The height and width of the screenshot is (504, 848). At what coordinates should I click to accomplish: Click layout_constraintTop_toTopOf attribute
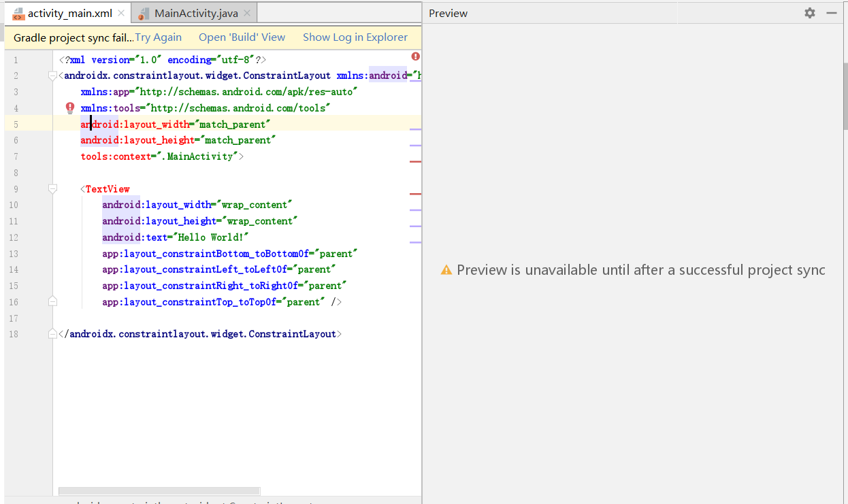(189, 302)
